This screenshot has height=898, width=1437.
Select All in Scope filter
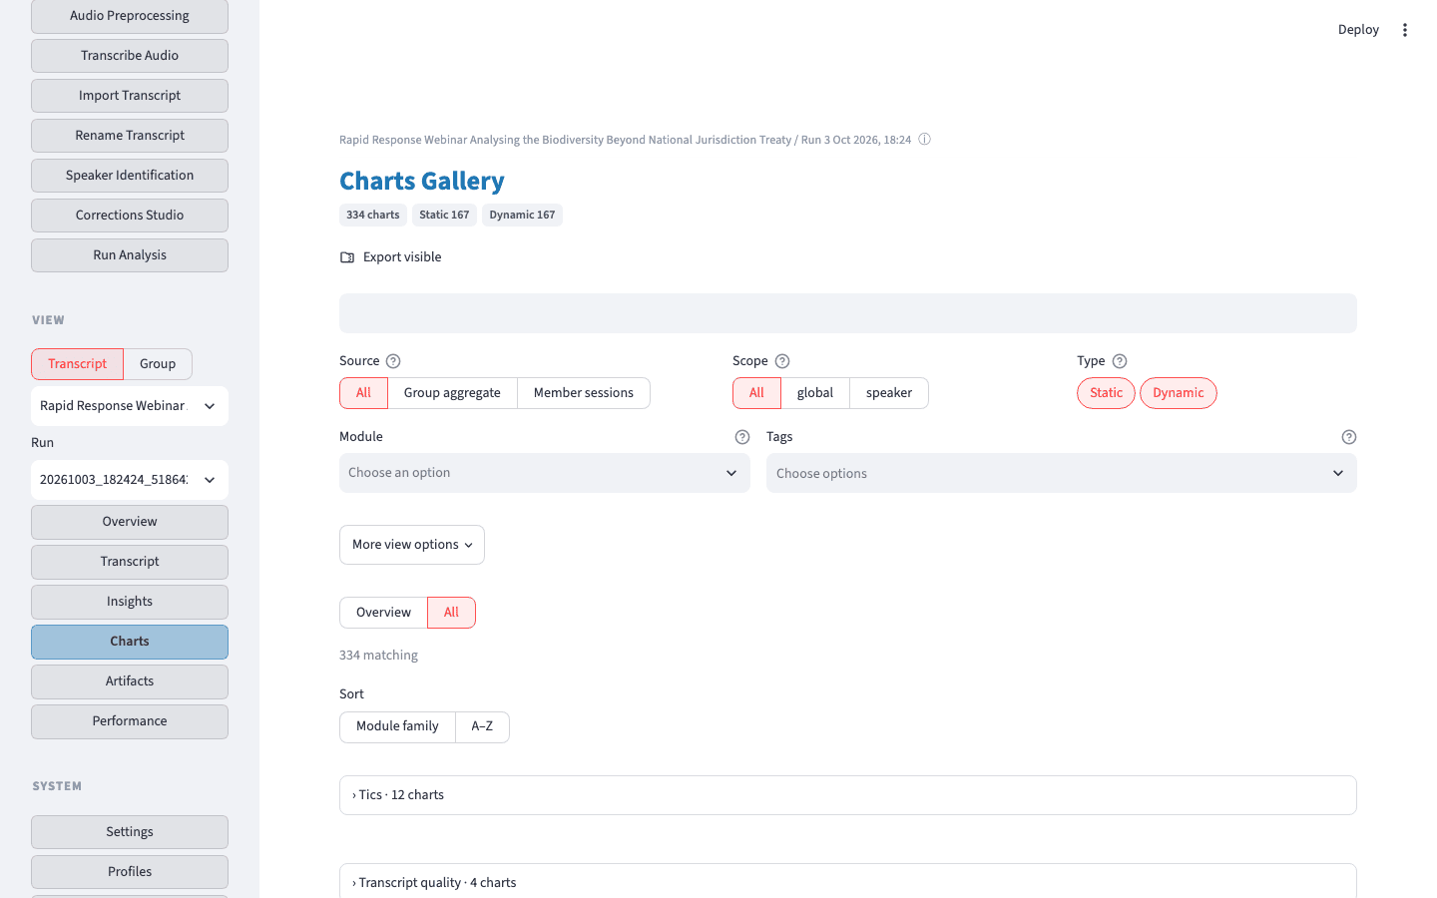[756, 393]
